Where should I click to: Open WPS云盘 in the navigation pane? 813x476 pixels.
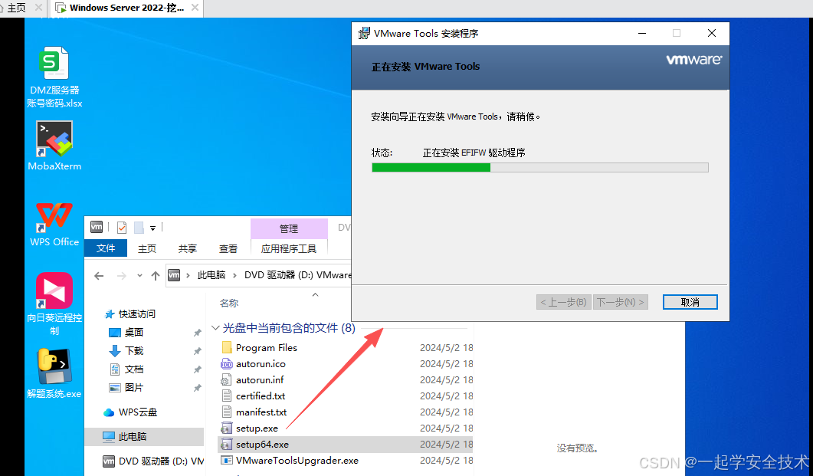[x=137, y=412]
